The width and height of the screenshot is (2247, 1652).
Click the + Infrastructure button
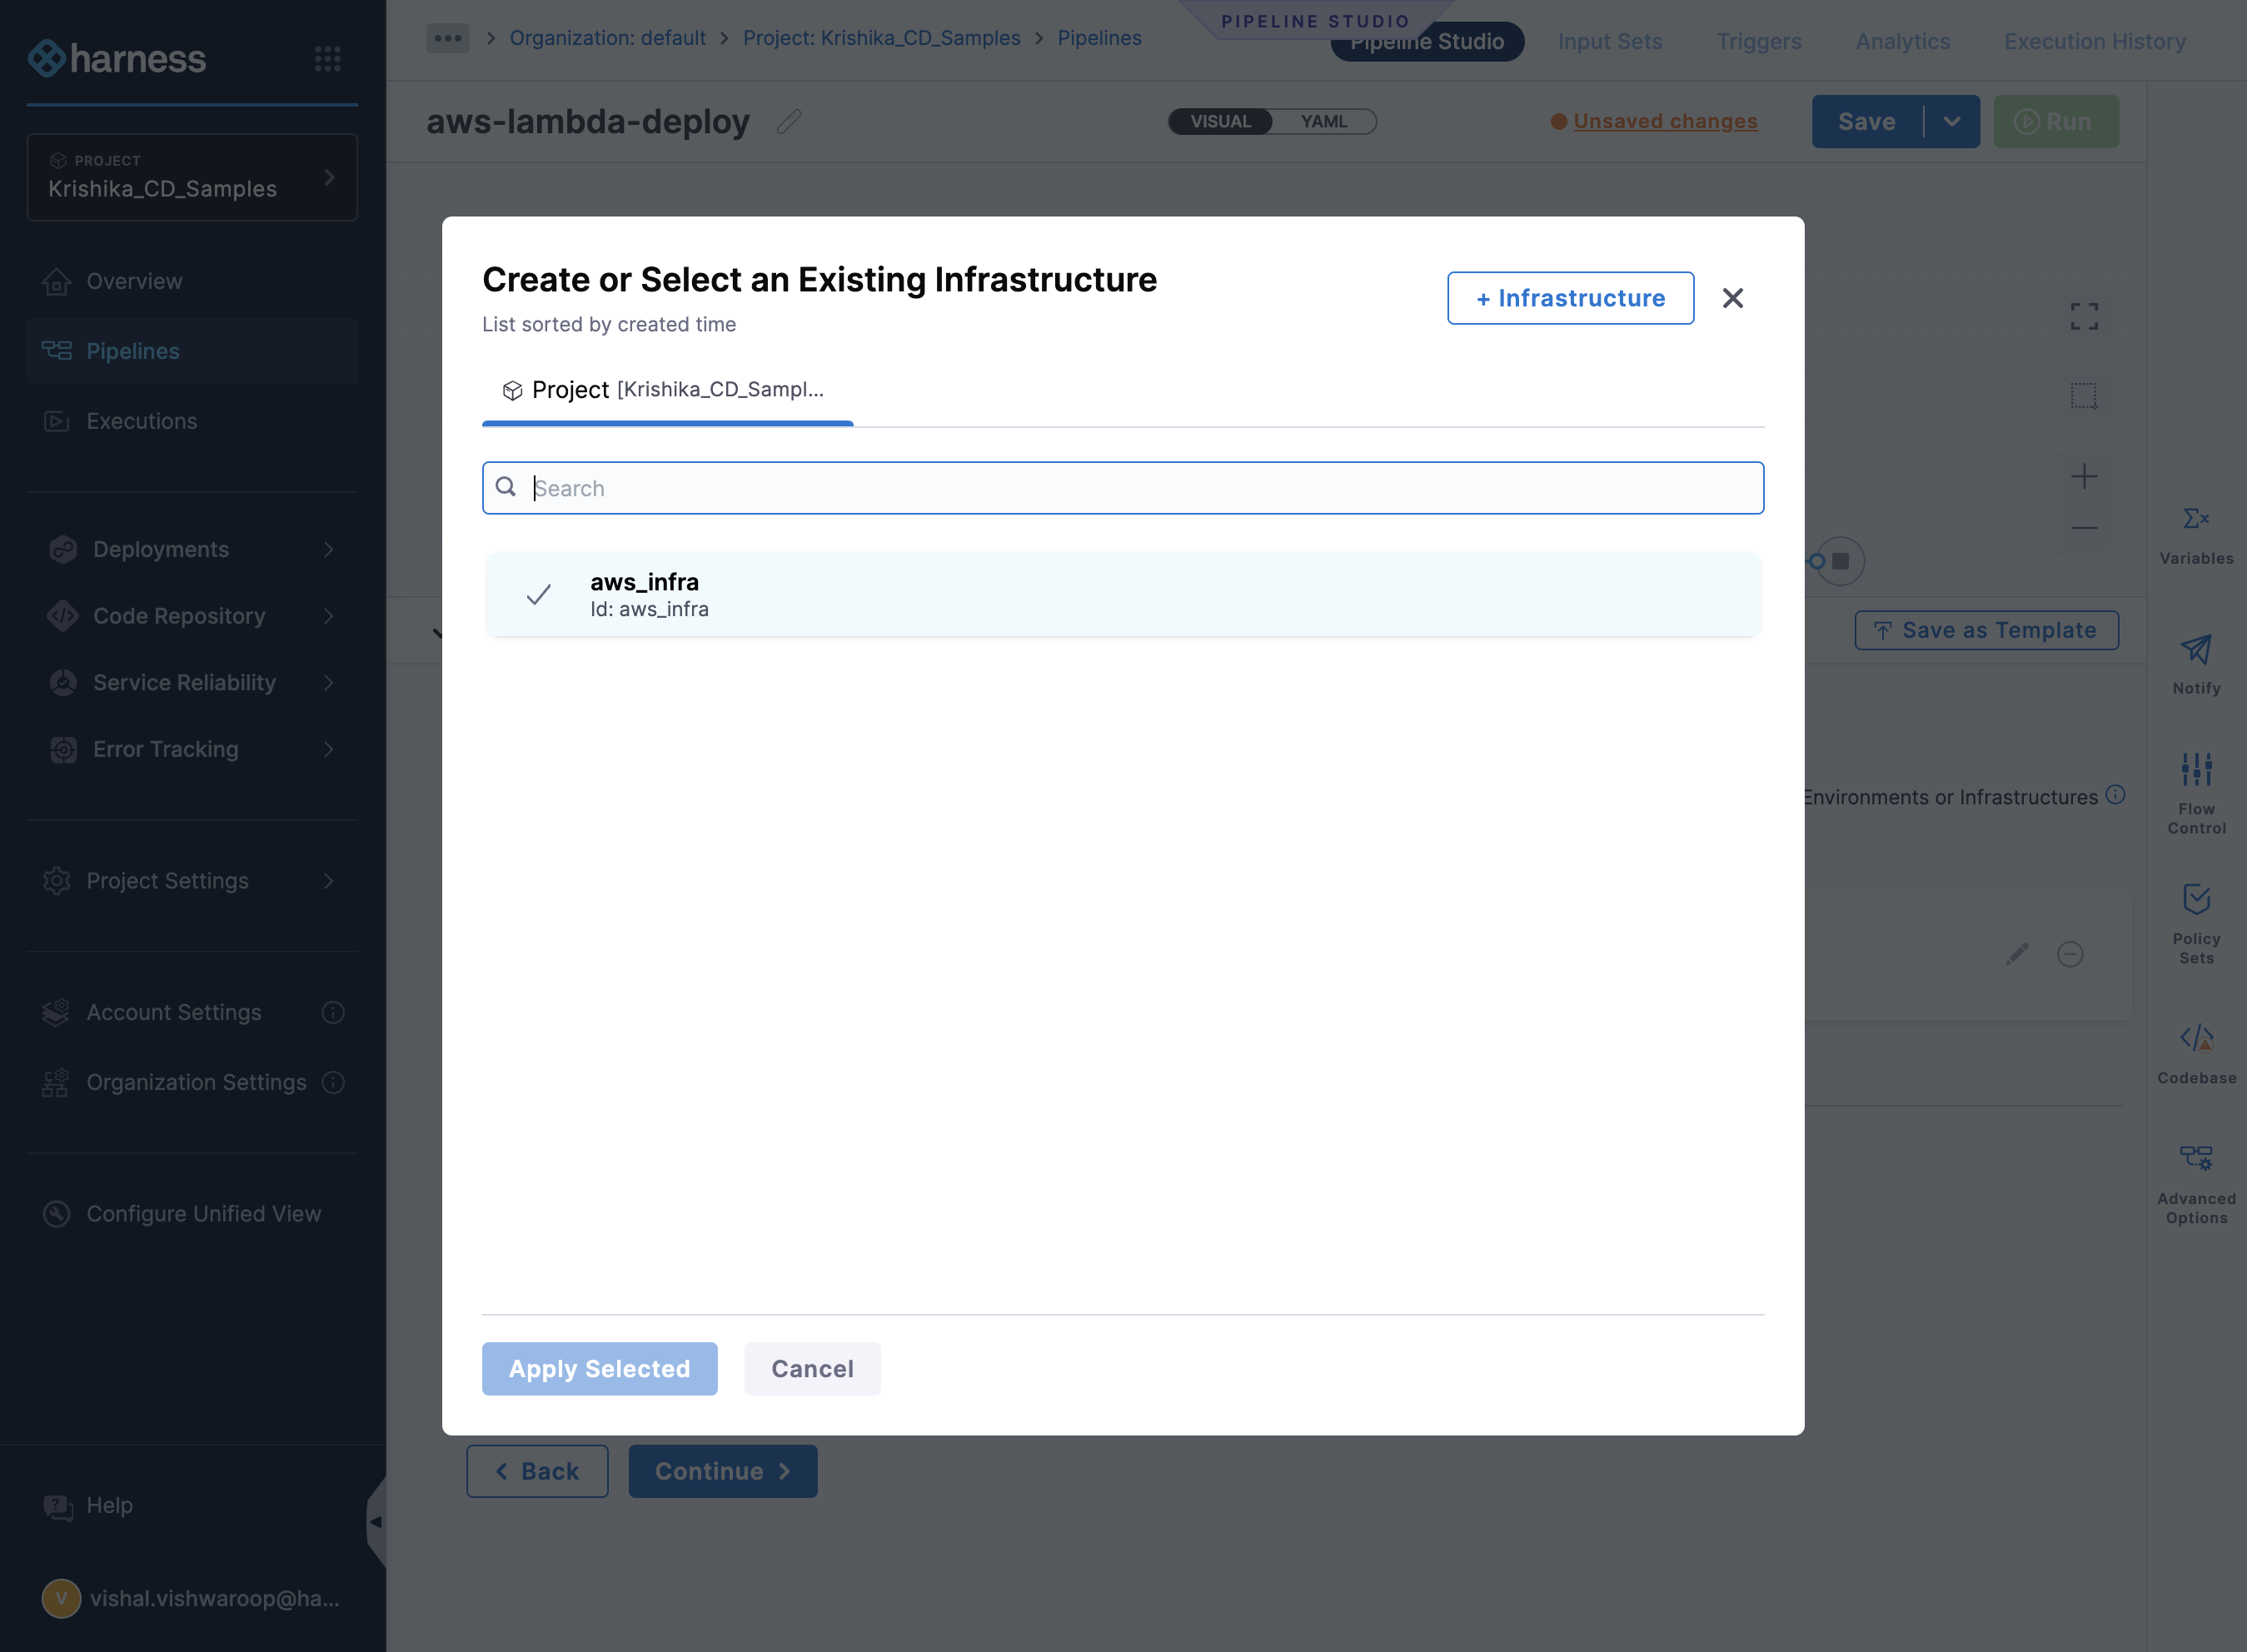coord(1570,298)
